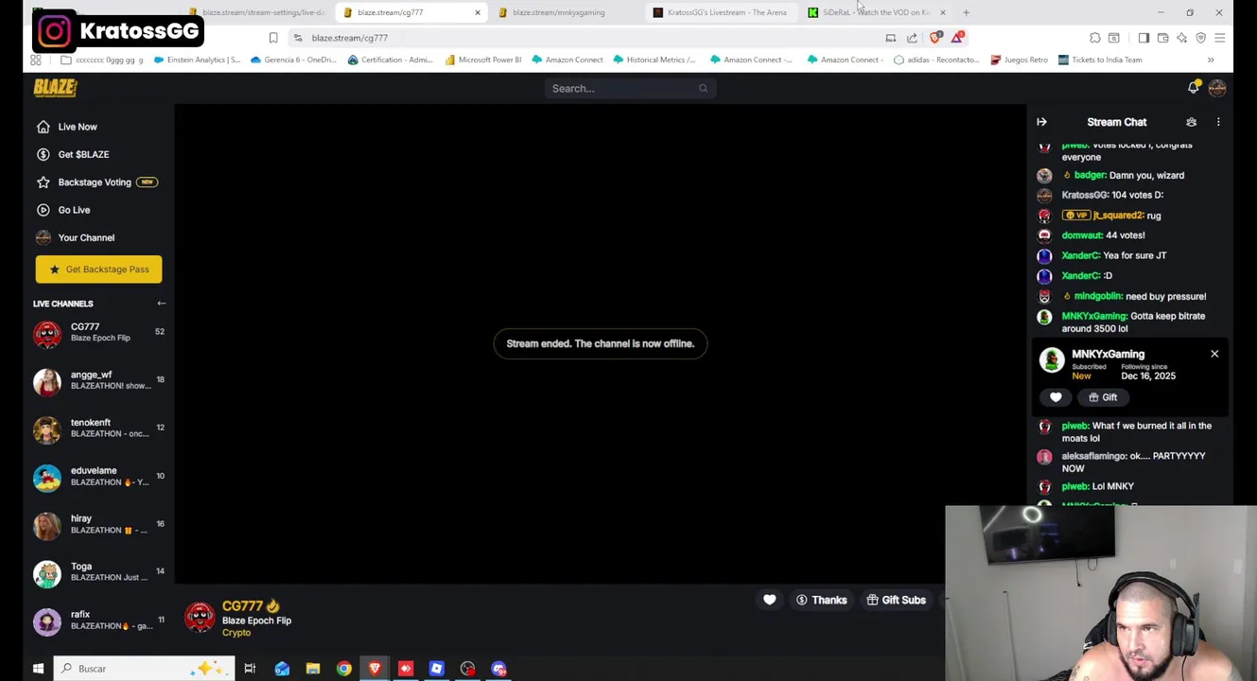Switch to the stream-settings browser tab

coord(255,12)
